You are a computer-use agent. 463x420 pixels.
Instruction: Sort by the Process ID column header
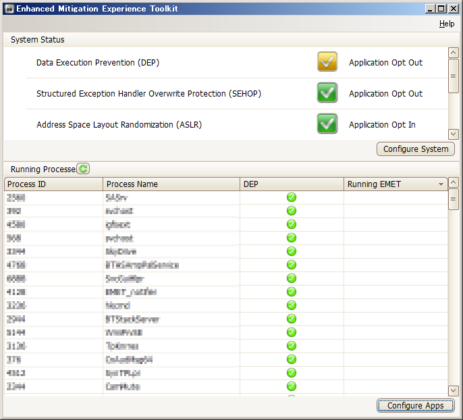(53, 184)
